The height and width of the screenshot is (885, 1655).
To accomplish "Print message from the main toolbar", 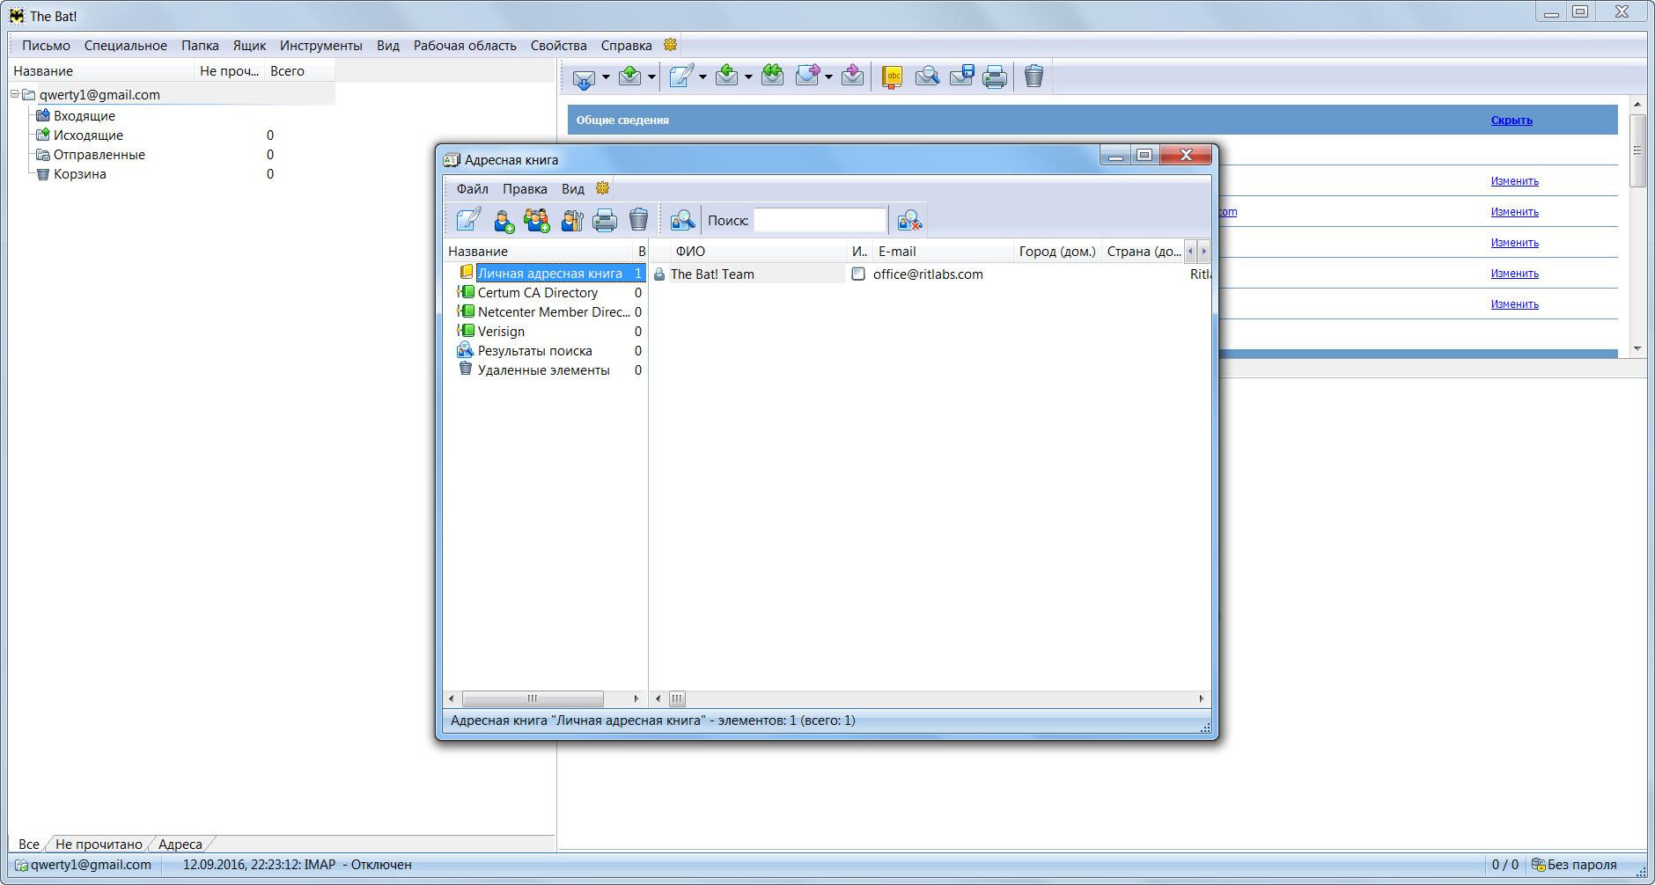I will pyautogui.click(x=995, y=77).
